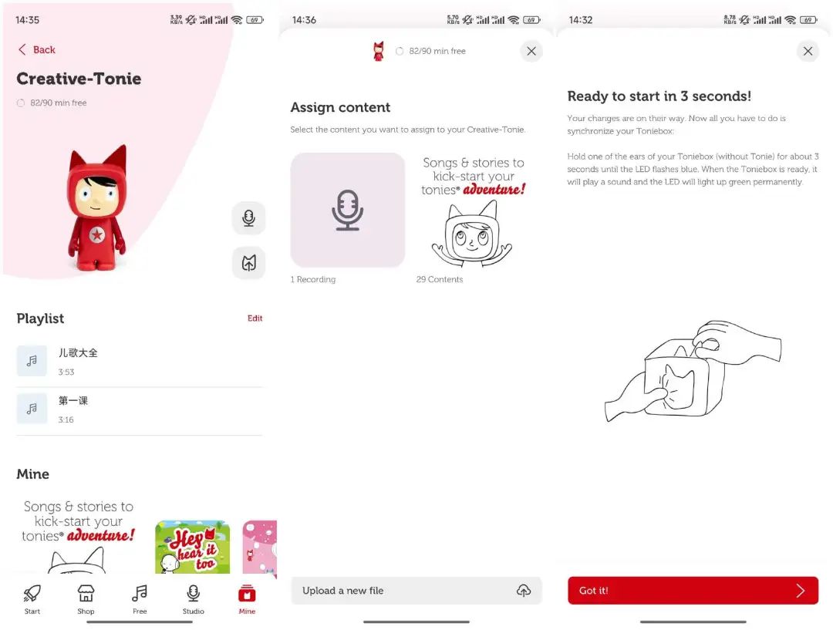Edit the Playlist

(255, 318)
